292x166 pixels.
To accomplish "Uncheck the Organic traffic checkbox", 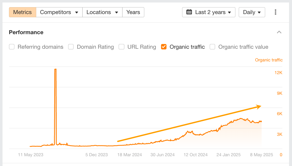I will point(164,47).
